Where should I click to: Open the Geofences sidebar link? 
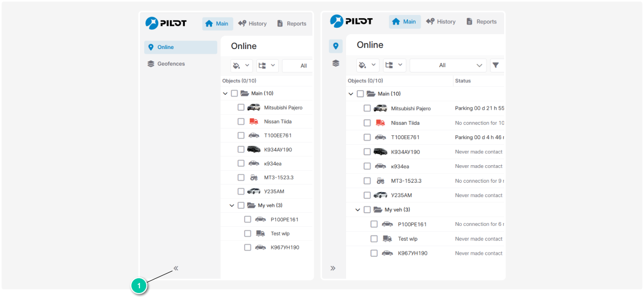coord(170,64)
